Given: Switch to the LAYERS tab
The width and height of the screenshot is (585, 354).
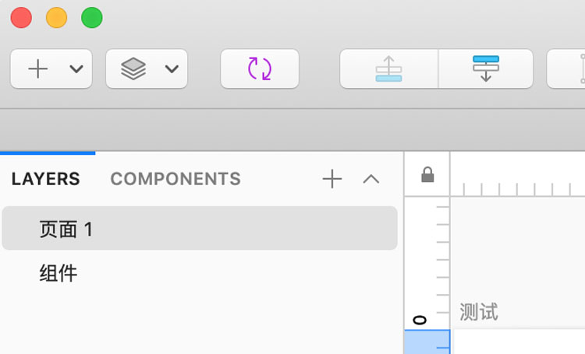Looking at the screenshot, I should pos(45,179).
